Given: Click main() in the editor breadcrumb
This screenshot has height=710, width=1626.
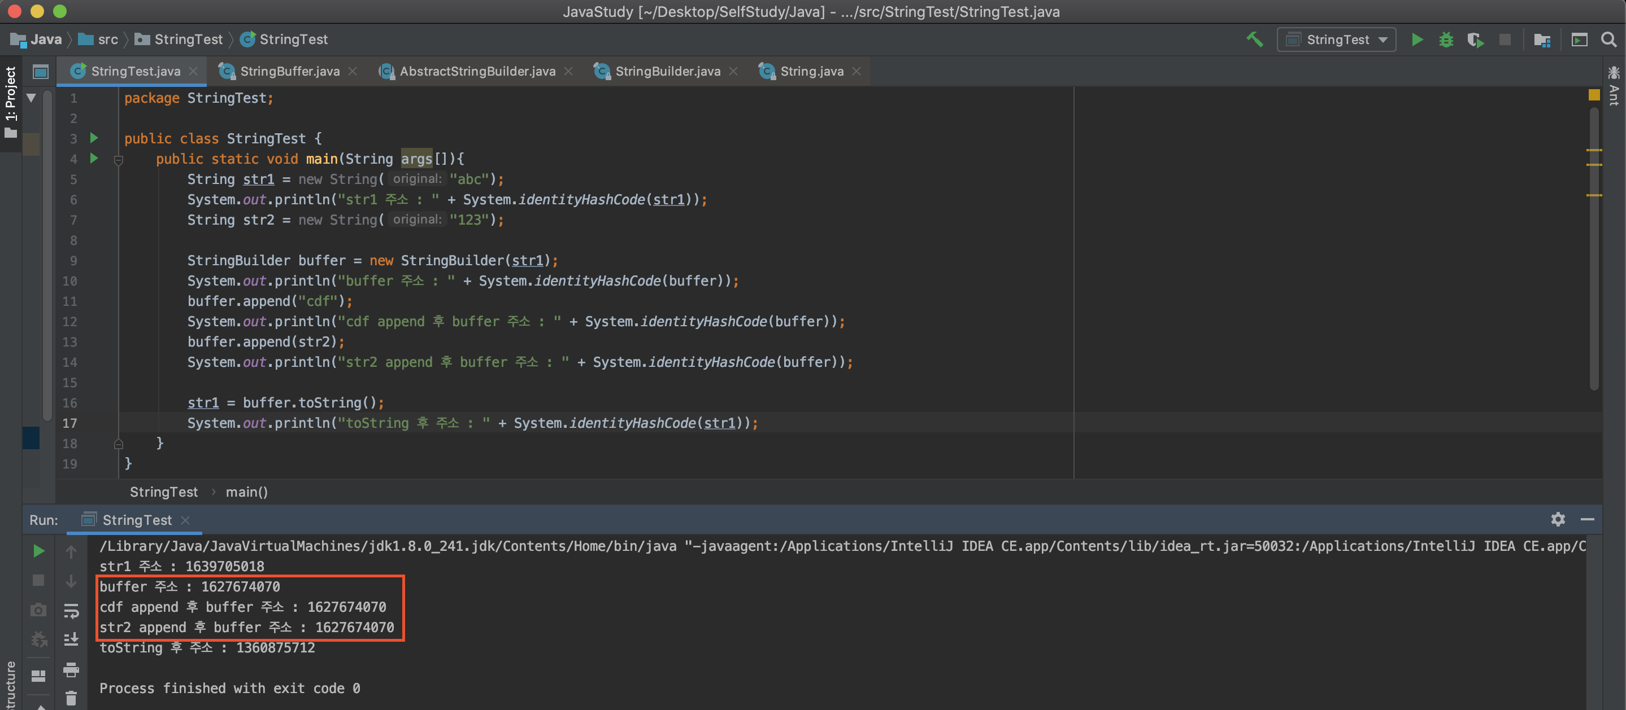Looking at the screenshot, I should (246, 492).
